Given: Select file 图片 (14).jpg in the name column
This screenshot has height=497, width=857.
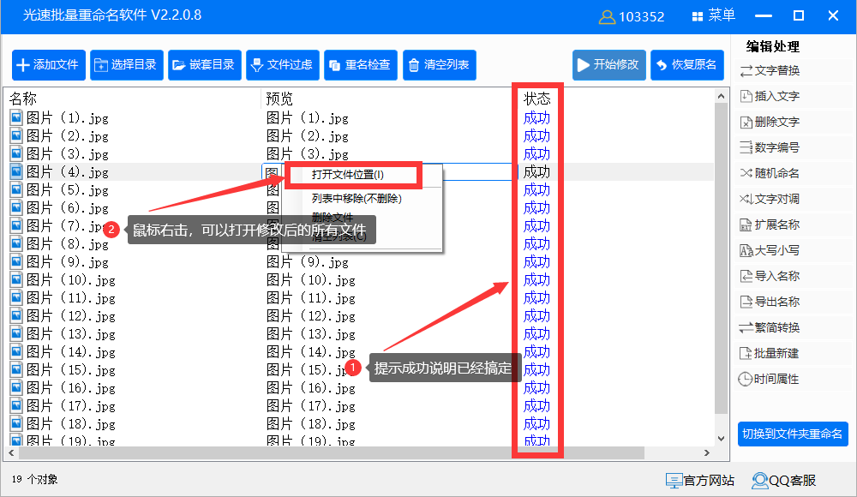Looking at the screenshot, I should point(70,353).
